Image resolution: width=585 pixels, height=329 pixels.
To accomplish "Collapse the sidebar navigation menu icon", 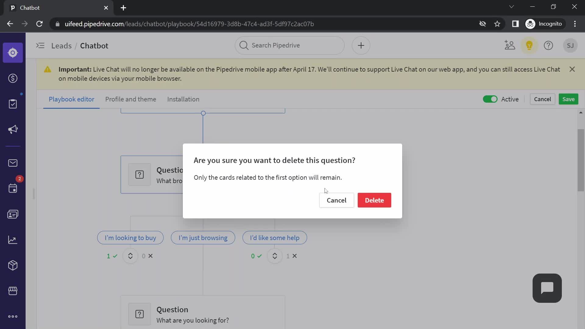I will point(40,46).
